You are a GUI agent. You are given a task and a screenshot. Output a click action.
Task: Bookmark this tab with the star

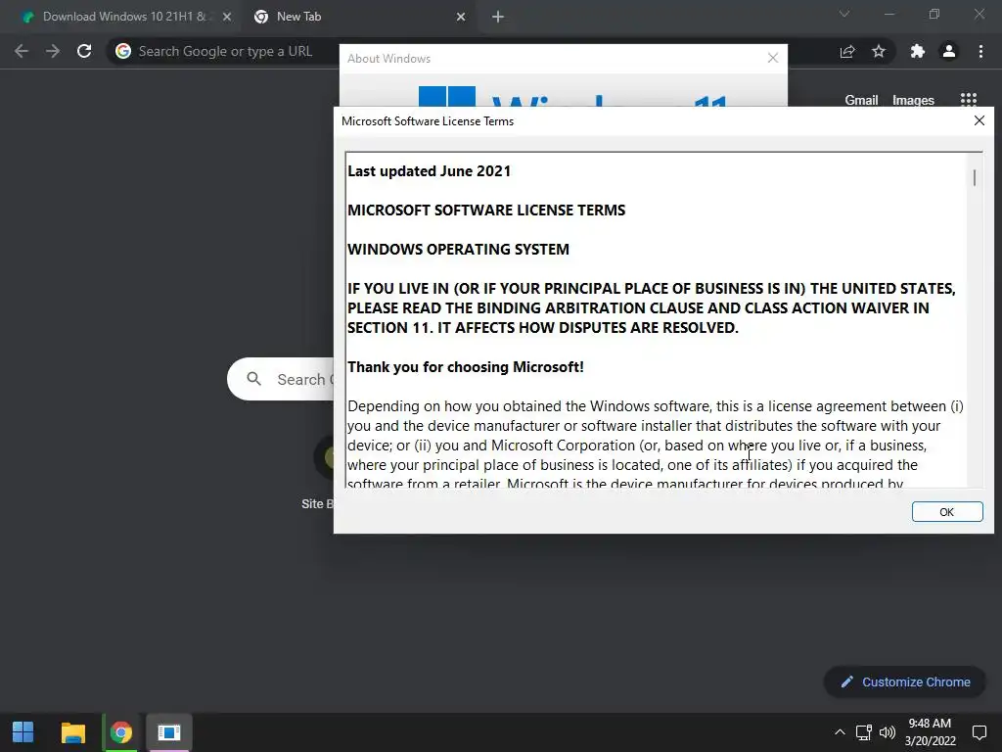pos(879,51)
